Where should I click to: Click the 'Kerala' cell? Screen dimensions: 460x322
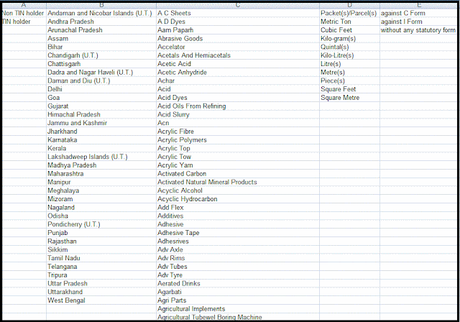coord(101,148)
